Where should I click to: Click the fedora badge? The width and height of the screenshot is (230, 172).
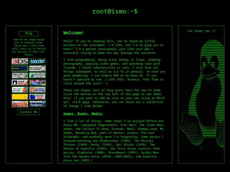[37, 104]
